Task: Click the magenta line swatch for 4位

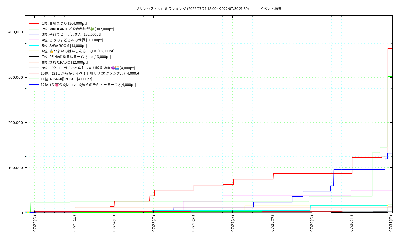Action: click(x=34, y=40)
